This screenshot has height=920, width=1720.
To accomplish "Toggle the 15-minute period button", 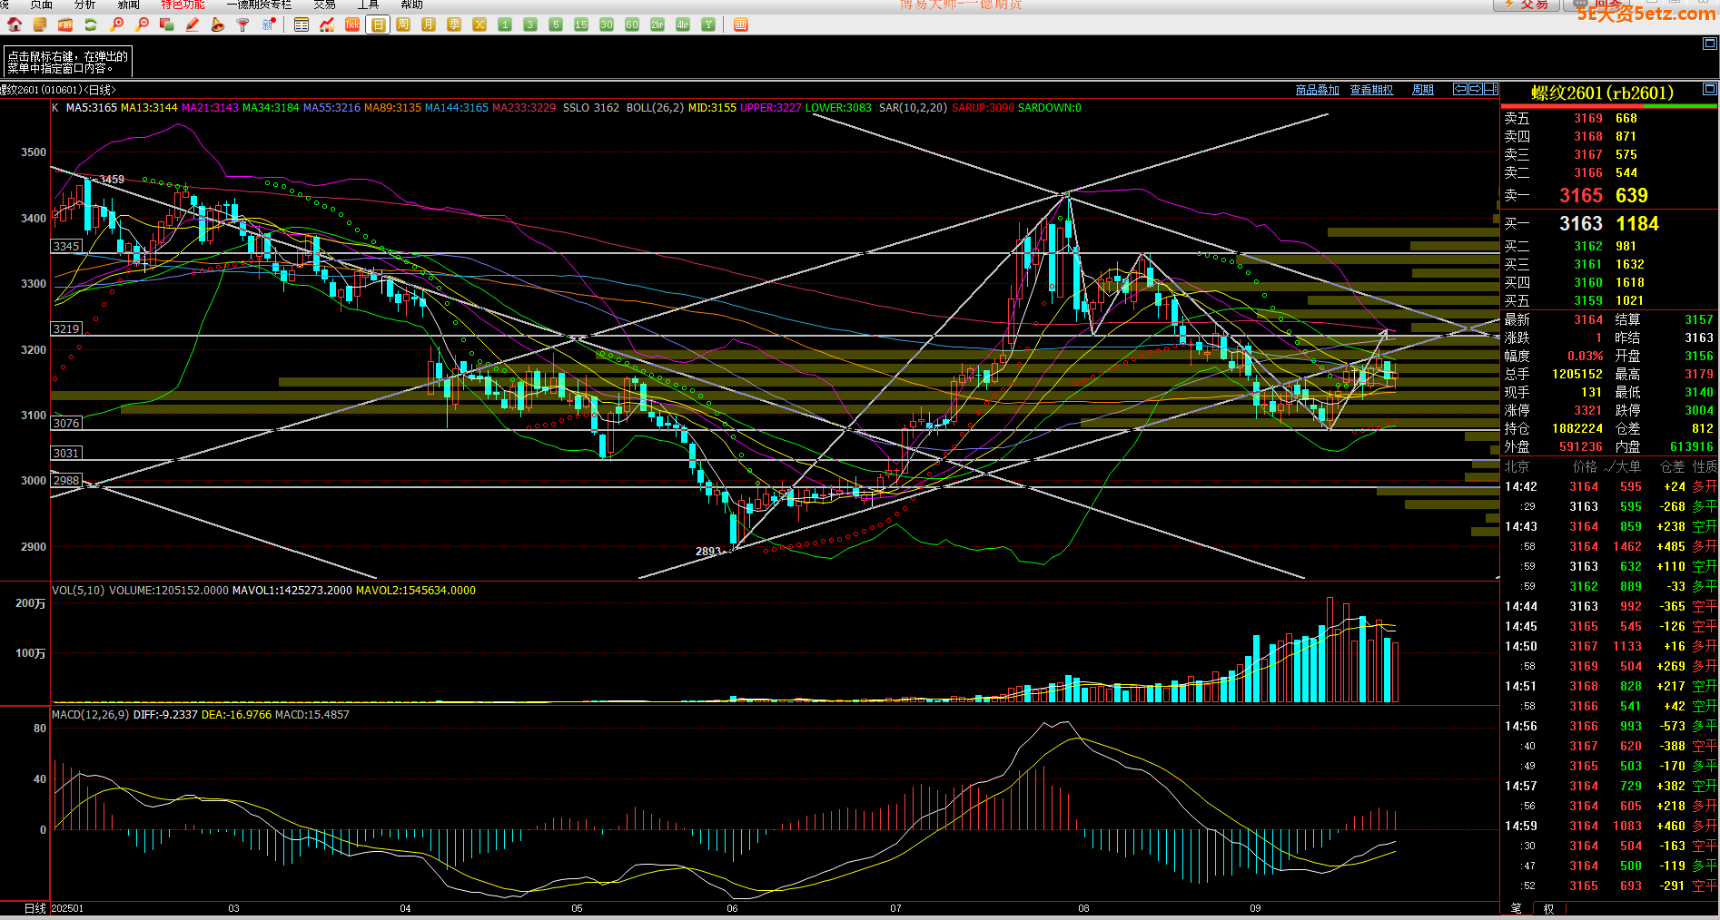I will point(581,24).
